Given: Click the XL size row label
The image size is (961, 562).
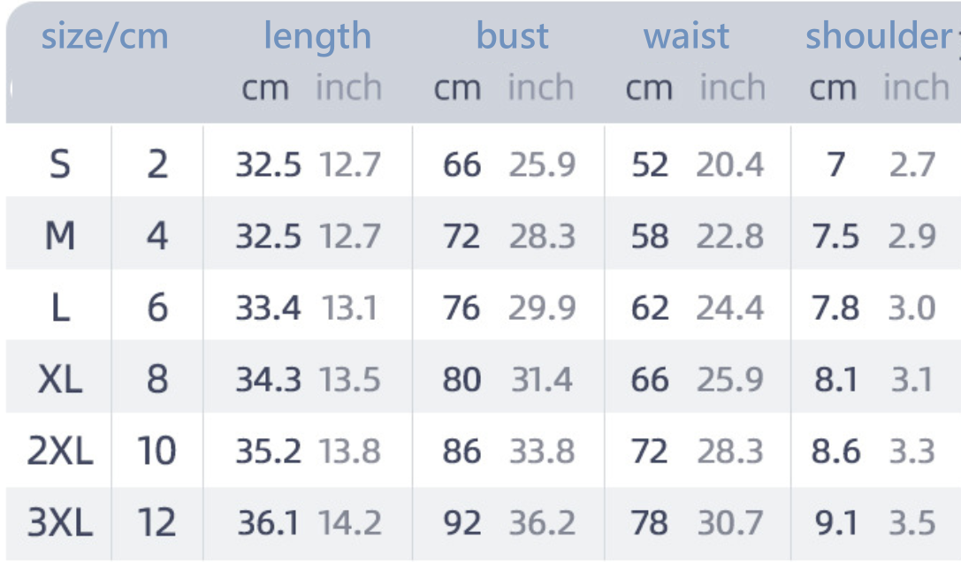Looking at the screenshot, I should click(x=60, y=379).
